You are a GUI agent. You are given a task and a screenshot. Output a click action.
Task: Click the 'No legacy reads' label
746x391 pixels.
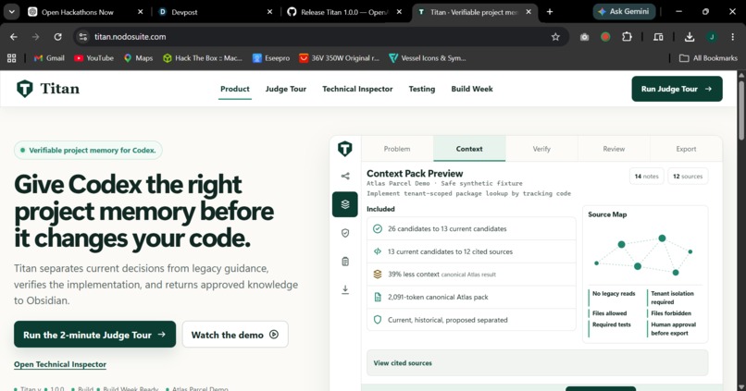coord(614,294)
